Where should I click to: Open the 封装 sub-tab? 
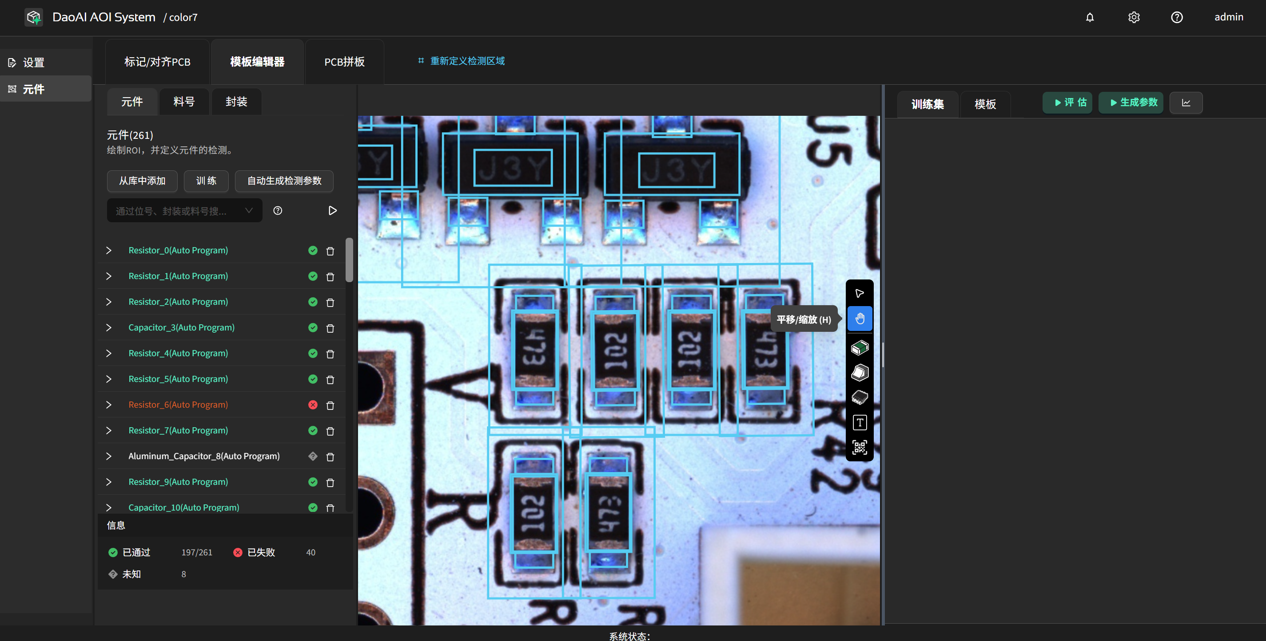pyautogui.click(x=236, y=102)
